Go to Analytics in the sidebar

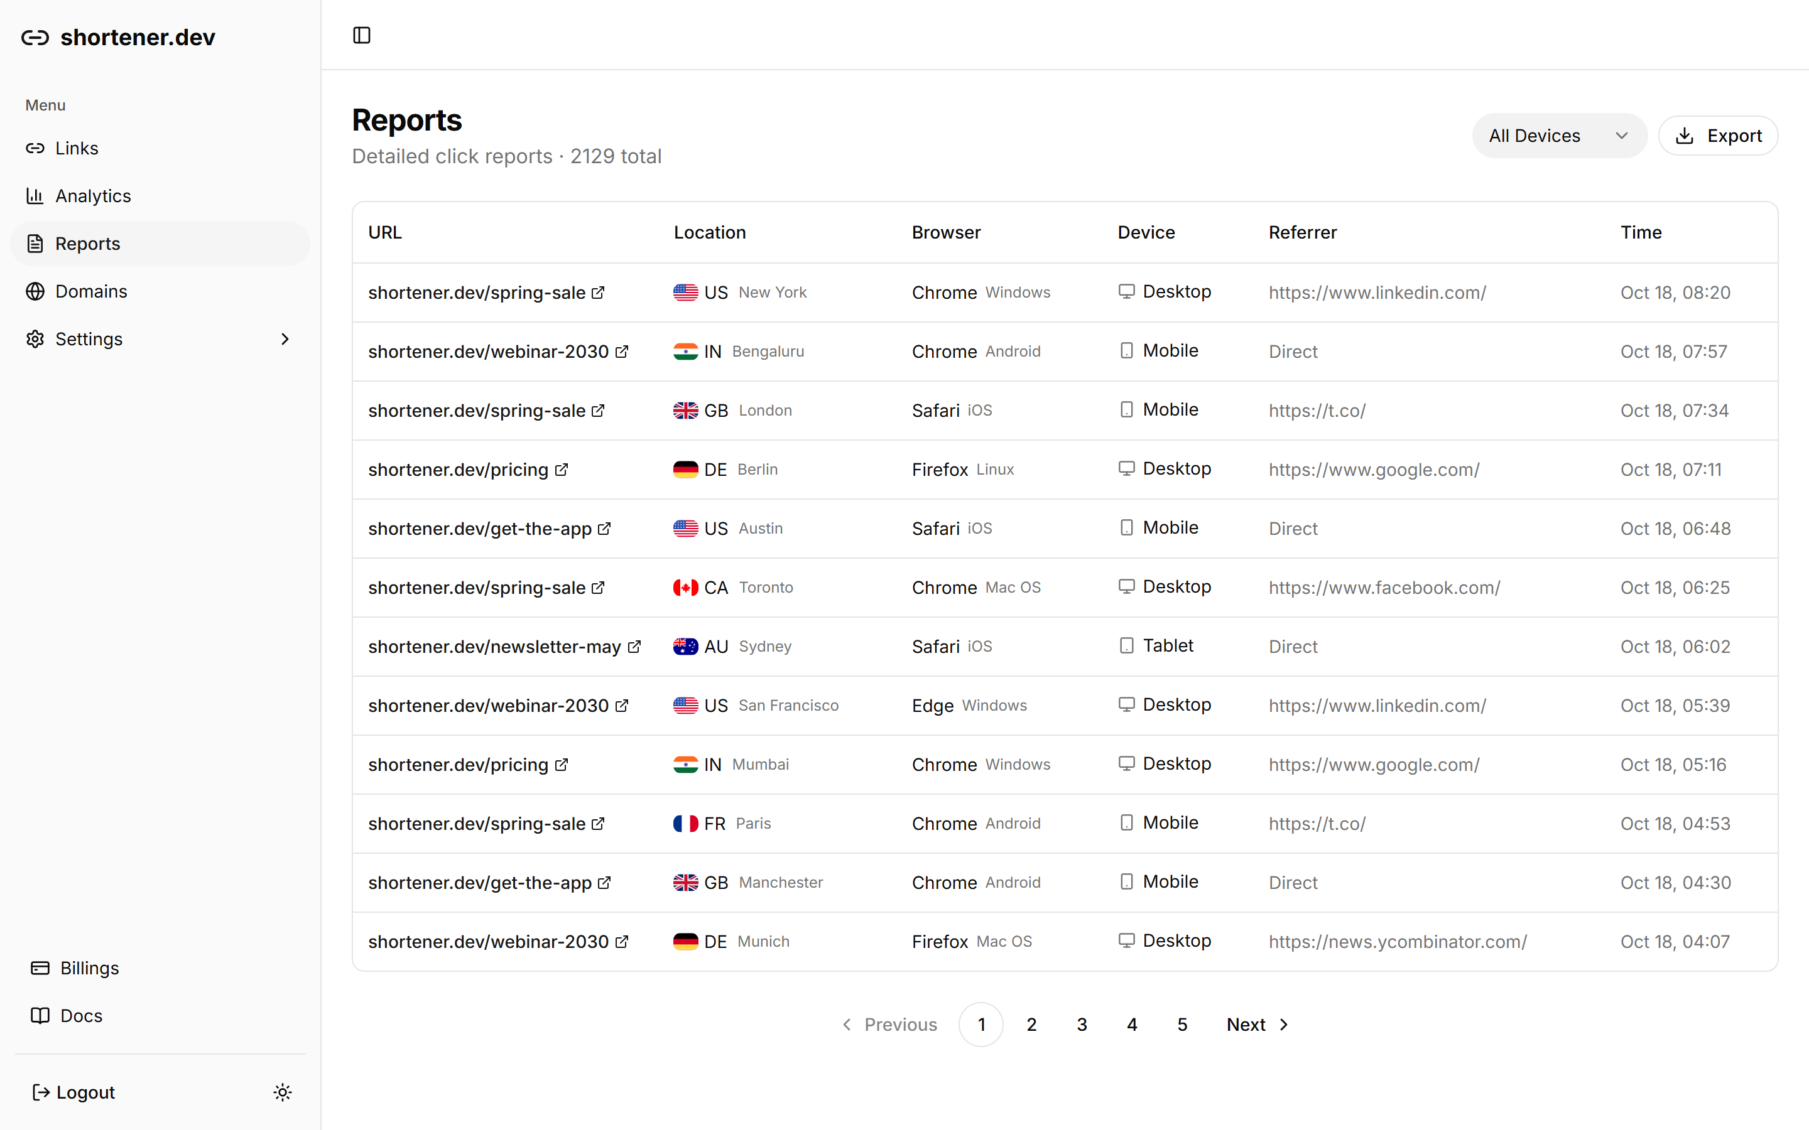(160, 196)
